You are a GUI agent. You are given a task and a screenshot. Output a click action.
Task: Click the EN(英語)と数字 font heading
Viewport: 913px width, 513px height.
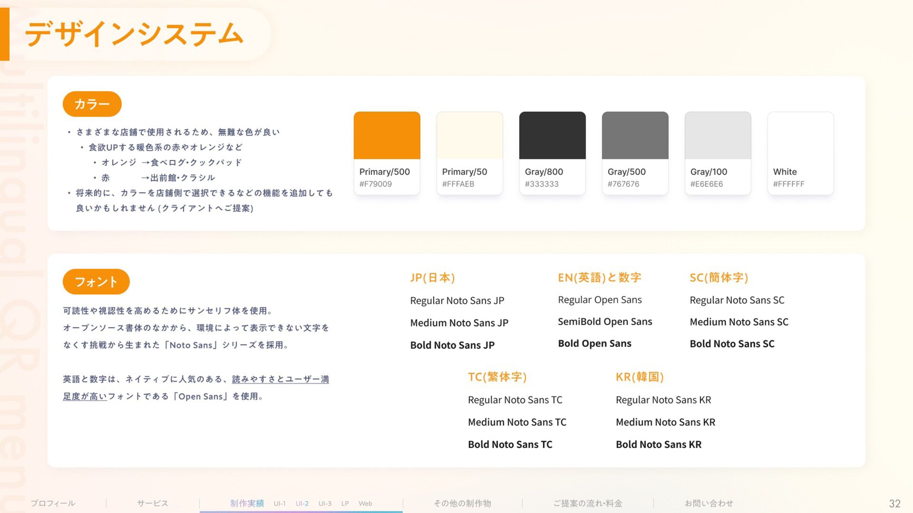pos(600,277)
